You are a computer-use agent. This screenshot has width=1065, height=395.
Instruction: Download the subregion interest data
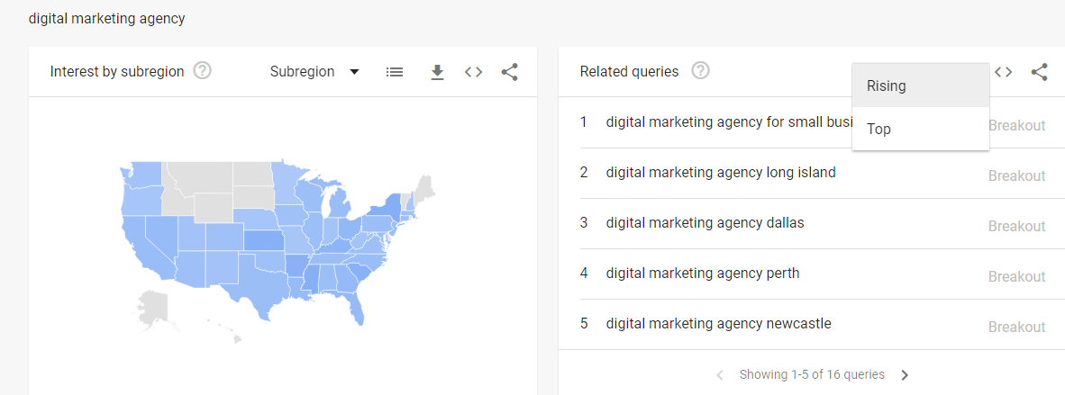tap(437, 72)
